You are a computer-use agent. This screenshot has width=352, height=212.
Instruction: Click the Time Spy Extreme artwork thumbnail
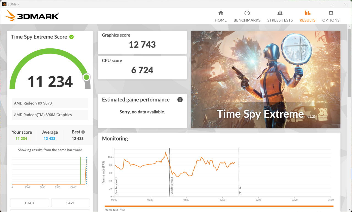266,79
